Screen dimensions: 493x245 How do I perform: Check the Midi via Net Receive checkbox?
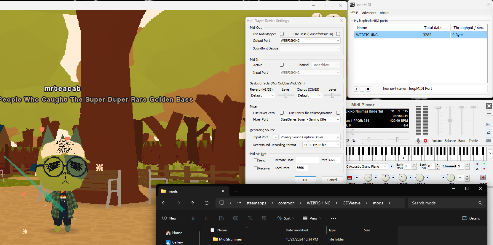[256, 168]
